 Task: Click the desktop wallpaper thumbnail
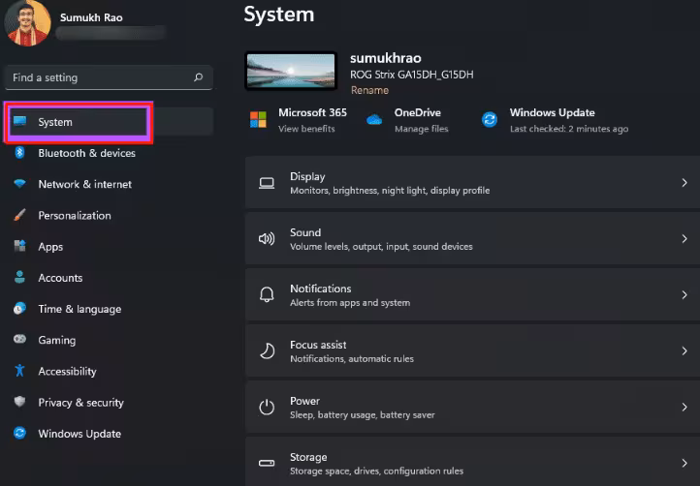point(292,74)
